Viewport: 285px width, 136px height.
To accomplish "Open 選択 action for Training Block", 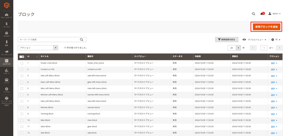I will click(274, 114).
